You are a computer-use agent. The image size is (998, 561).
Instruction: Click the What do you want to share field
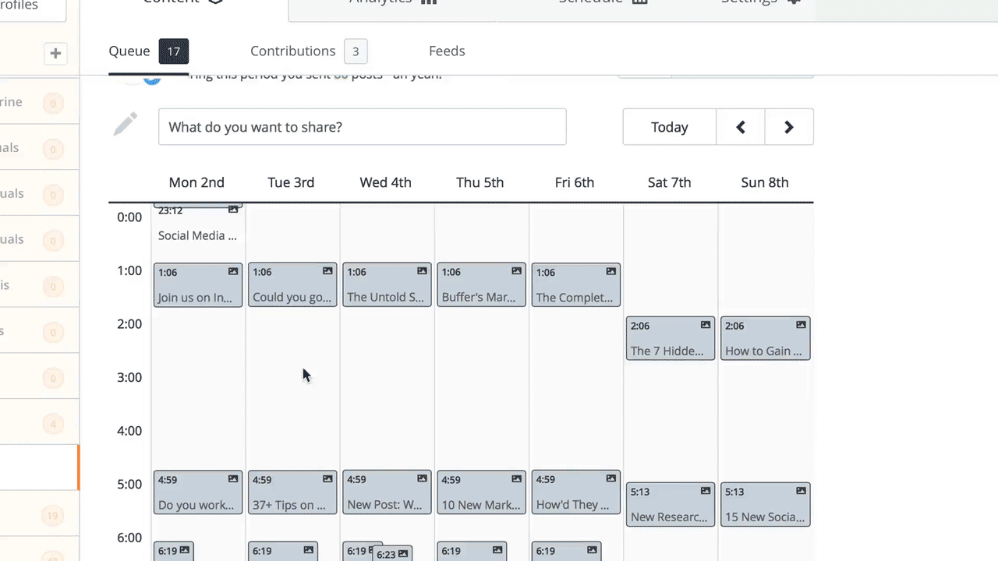click(x=362, y=127)
